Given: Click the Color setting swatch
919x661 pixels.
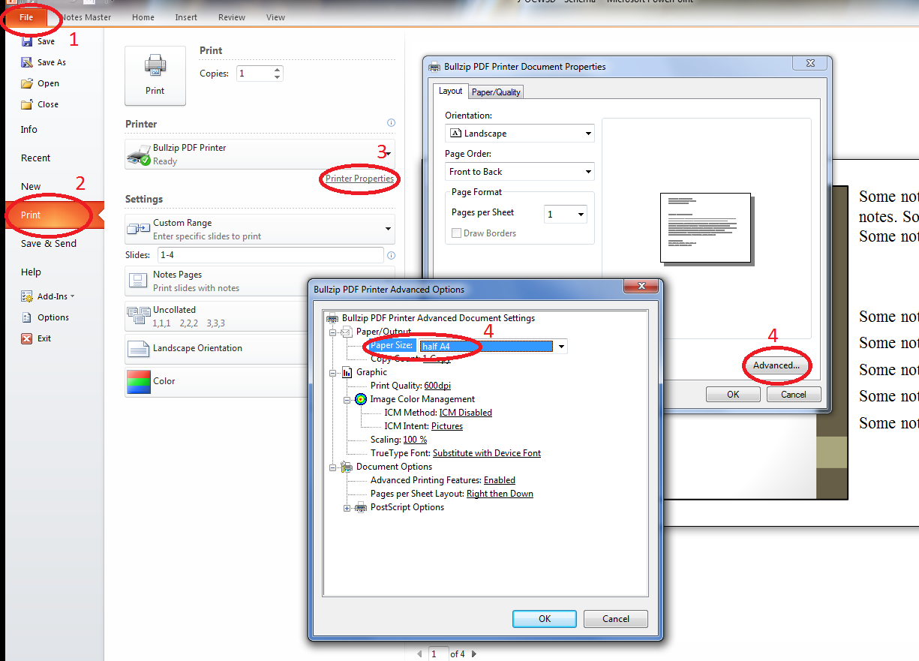Looking at the screenshot, I should coord(139,381).
